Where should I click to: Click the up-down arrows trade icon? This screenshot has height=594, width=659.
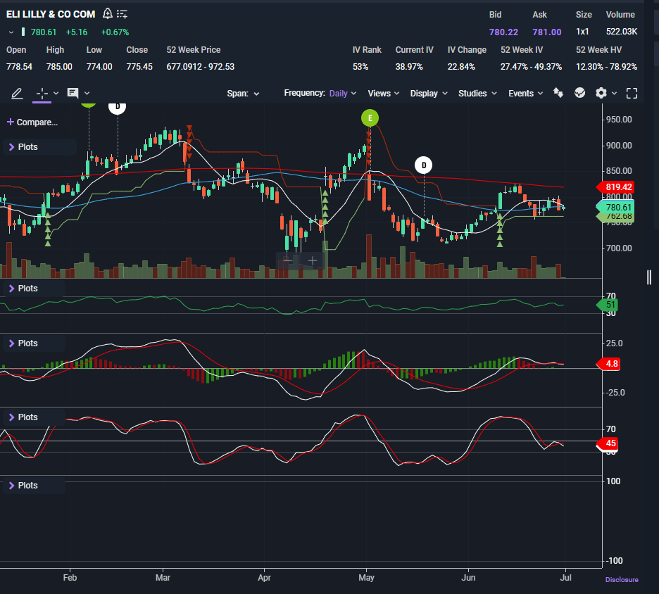(558, 93)
